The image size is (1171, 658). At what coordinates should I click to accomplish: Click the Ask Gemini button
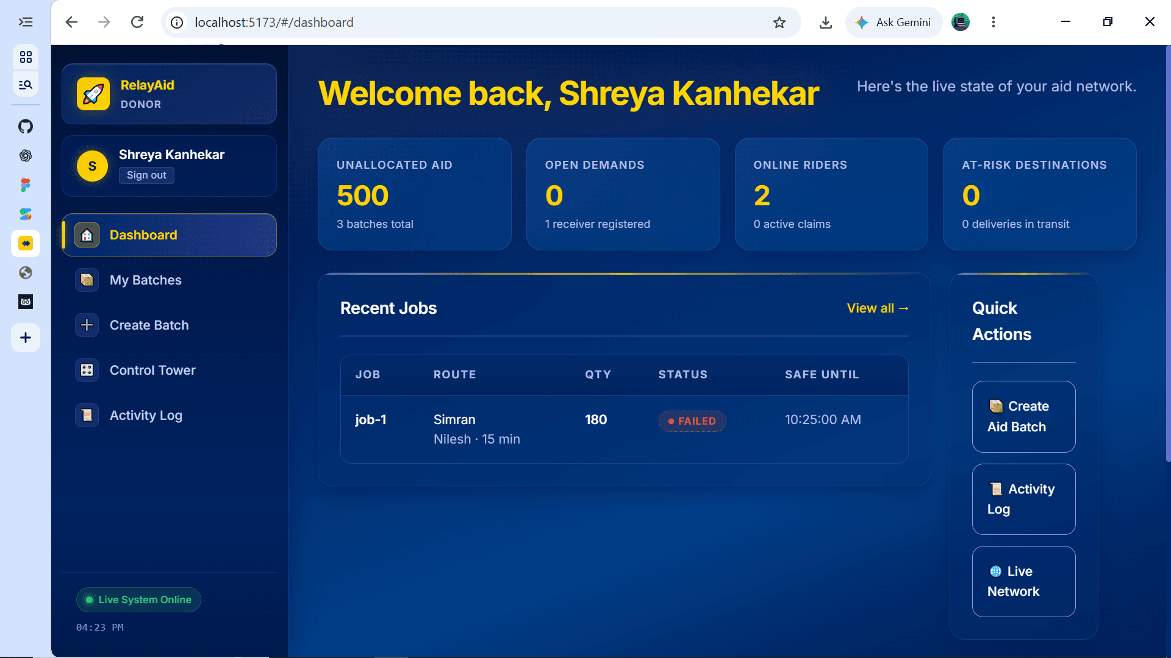click(894, 23)
